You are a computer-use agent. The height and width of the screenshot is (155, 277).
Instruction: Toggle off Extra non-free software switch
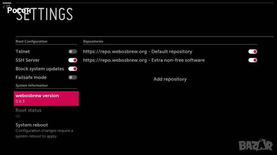pos(252,60)
